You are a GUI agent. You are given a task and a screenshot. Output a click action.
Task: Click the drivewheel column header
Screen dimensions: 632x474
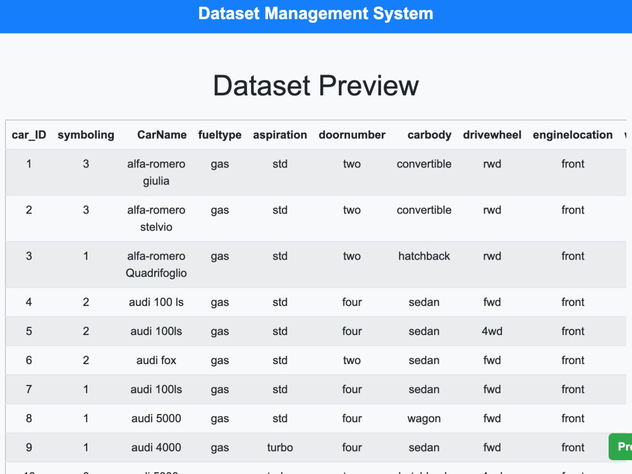coord(492,135)
